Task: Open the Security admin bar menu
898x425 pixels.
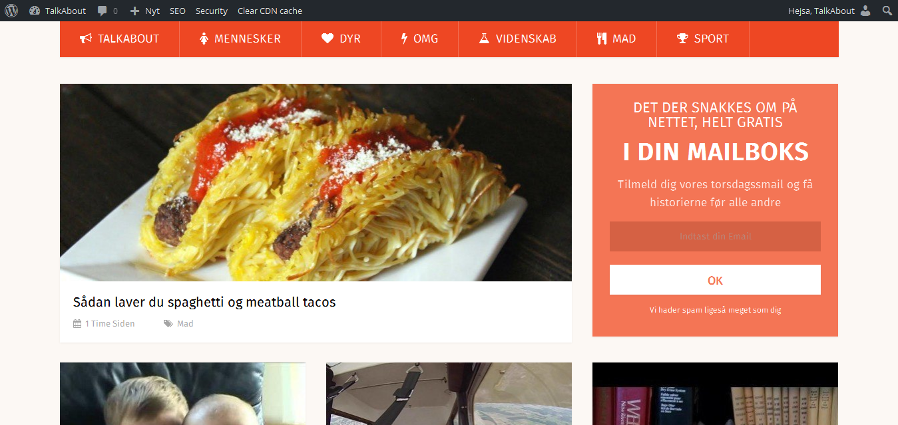Action: pyautogui.click(x=211, y=11)
